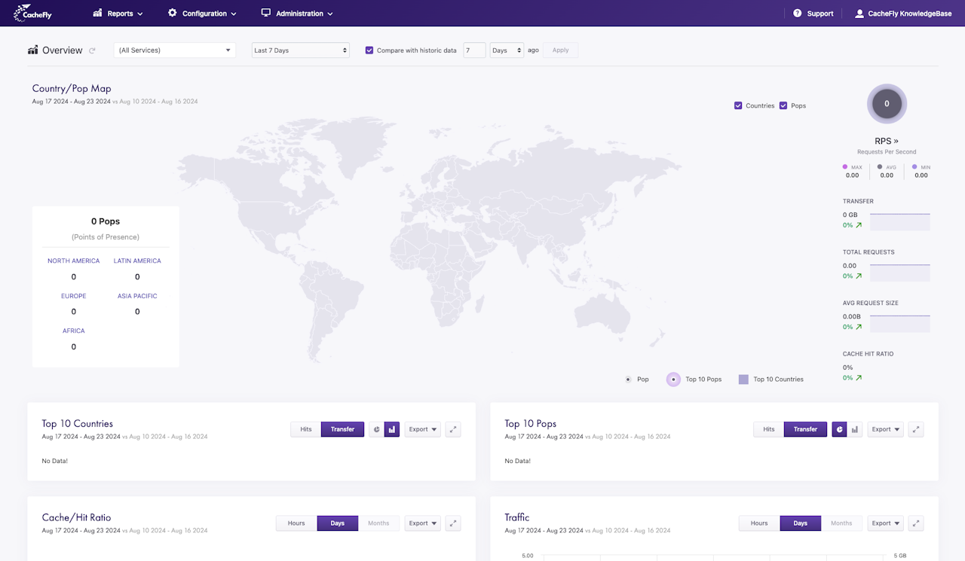Viewport: 965px width, 561px height.
Task: Uncheck Compare with historic data
Action: click(369, 50)
